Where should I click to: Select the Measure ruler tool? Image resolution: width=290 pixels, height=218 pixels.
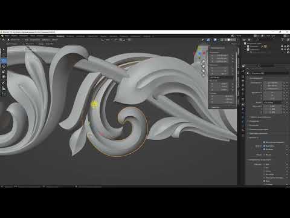[4, 88]
